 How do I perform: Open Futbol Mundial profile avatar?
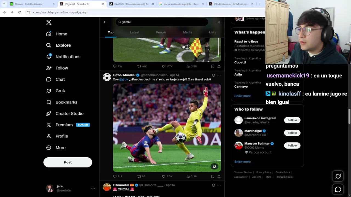click(x=107, y=77)
